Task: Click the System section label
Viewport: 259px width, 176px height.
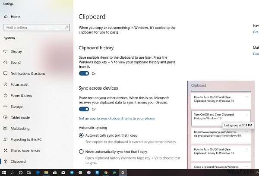Action: pyautogui.click(x=9, y=38)
